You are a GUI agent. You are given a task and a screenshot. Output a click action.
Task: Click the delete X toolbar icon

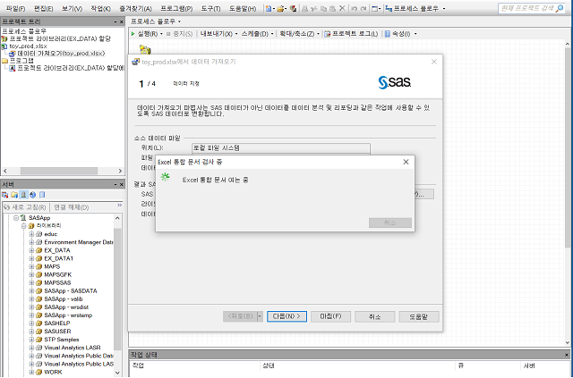click(342, 8)
